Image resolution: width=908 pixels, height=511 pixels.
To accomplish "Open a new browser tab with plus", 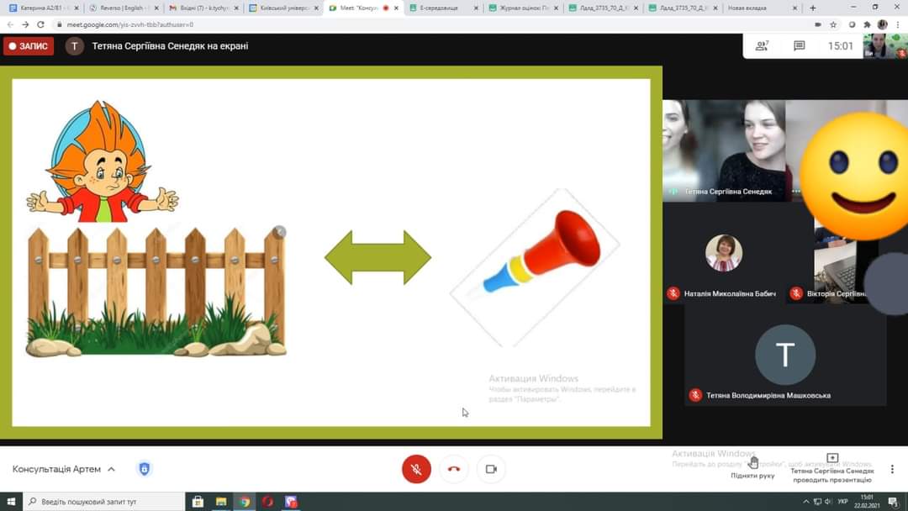I will [812, 8].
